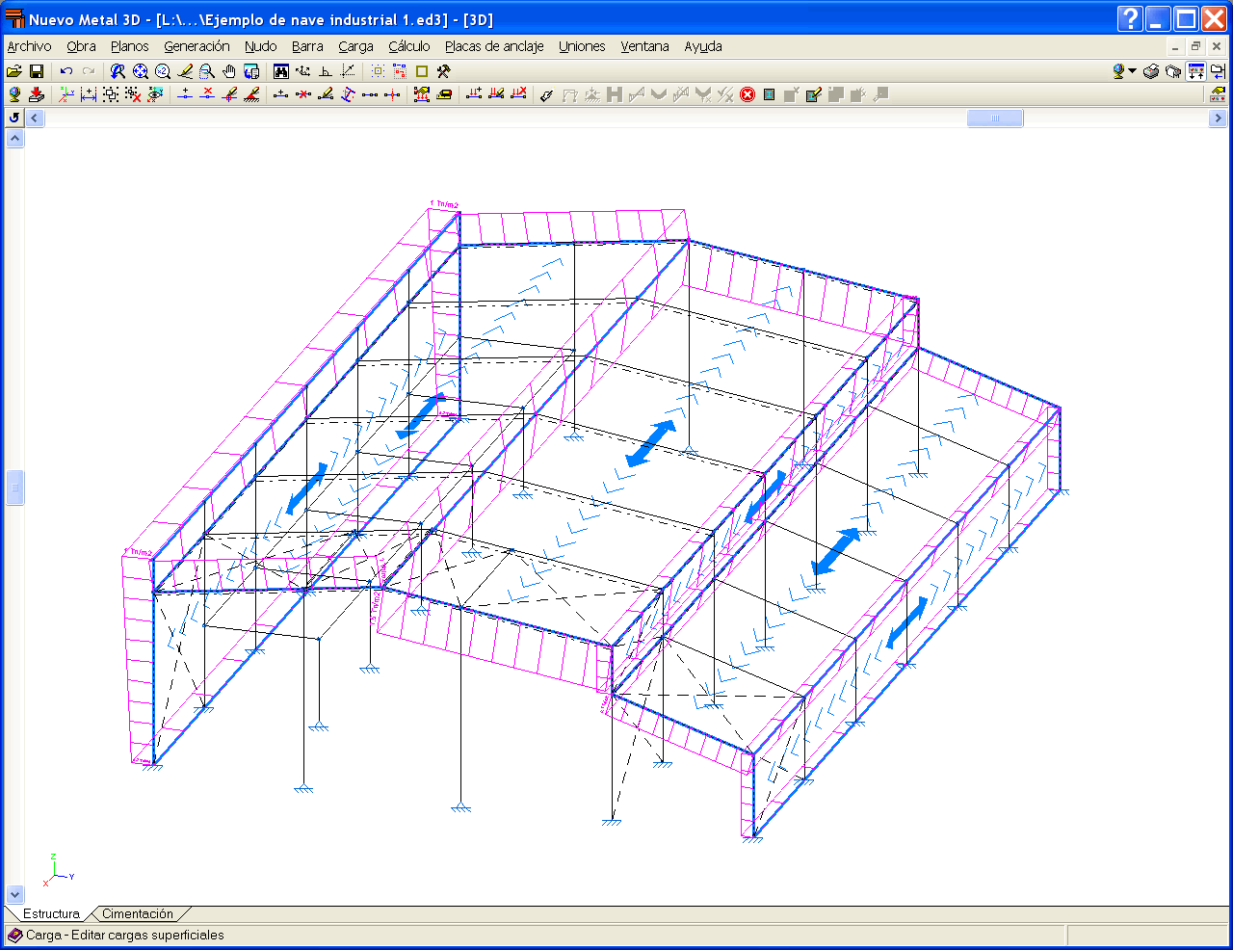1233x950 pixels.
Task: Open the Ventana menu
Action: [x=644, y=46]
